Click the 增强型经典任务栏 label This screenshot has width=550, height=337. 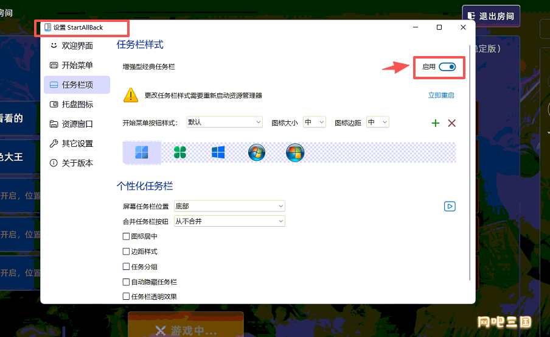coord(148,67)
